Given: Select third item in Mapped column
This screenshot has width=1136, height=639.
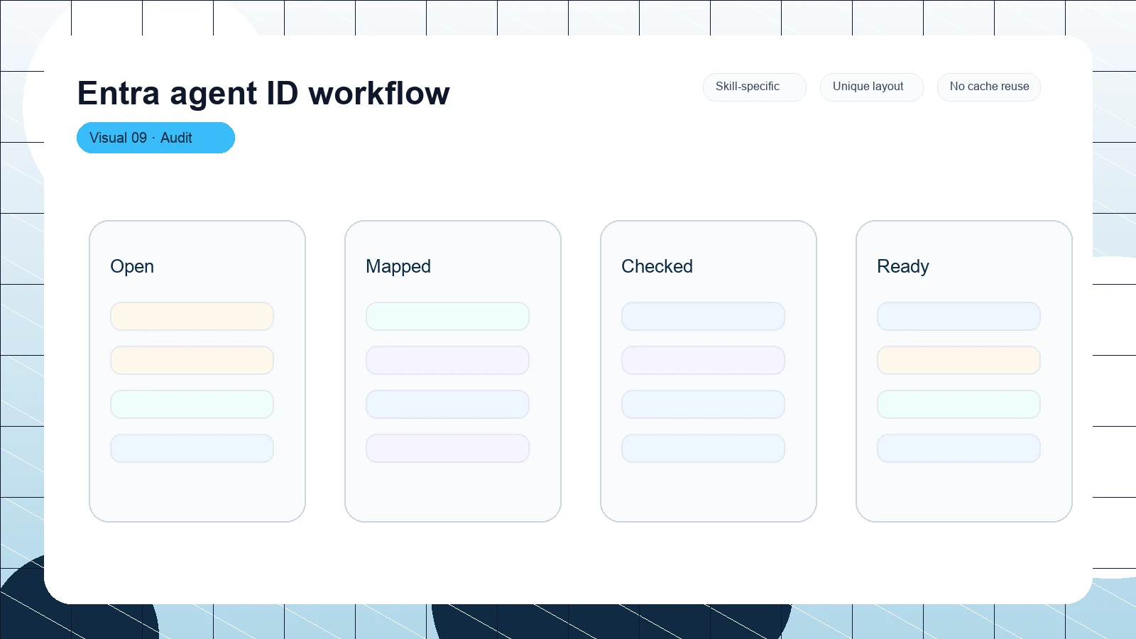Looking at the screenshot, I should pyautogui.click(x=447, y=404).
